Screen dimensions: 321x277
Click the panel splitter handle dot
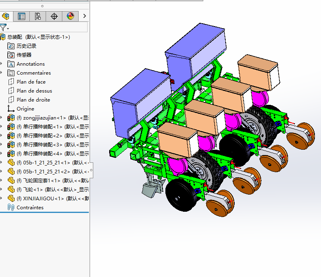click(42, 6)
